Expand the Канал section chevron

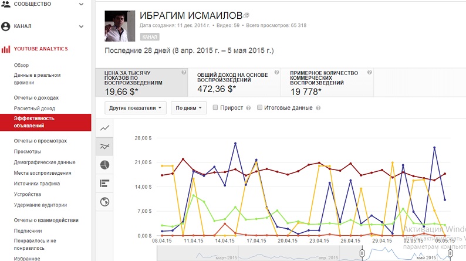pos(81,26)
